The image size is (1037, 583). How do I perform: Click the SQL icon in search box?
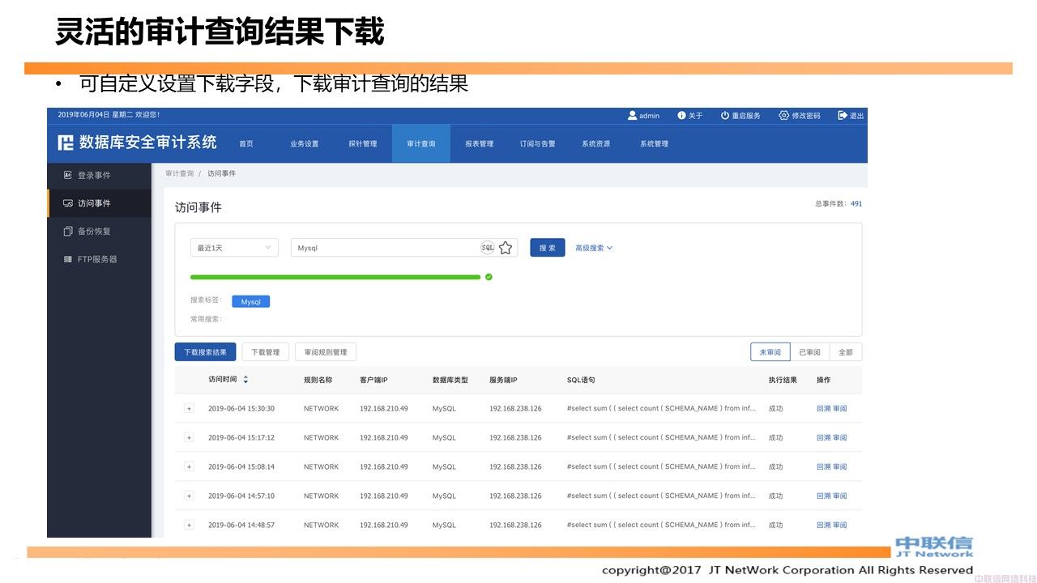488,248
